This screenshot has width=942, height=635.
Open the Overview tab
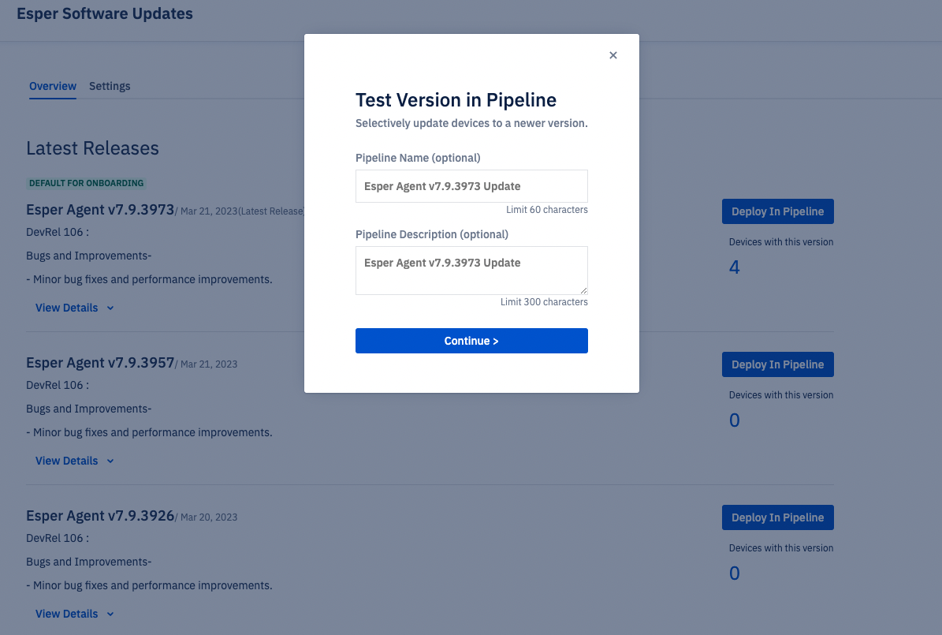[53, 86]
